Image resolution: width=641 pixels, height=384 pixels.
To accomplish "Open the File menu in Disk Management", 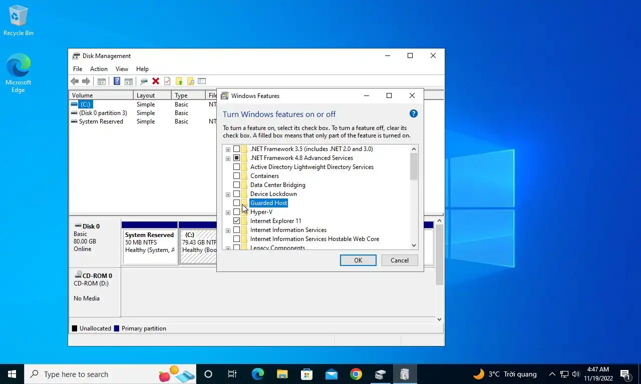I will click(78, 69).
